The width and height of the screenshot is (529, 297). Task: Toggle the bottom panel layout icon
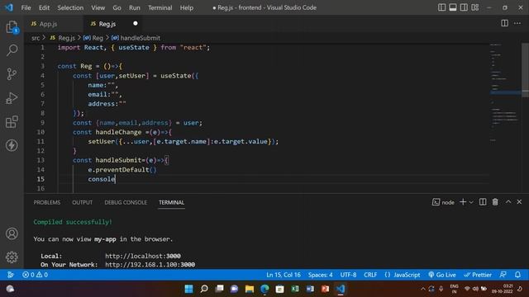click(x=453, y=7)
